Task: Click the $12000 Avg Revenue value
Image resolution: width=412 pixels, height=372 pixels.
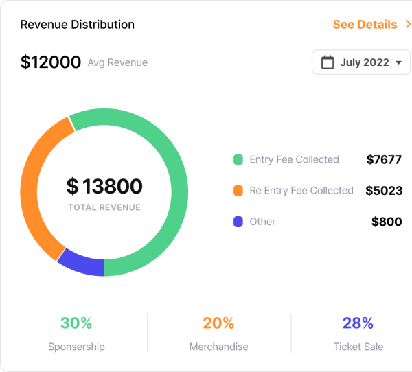Action: (51, 62)
